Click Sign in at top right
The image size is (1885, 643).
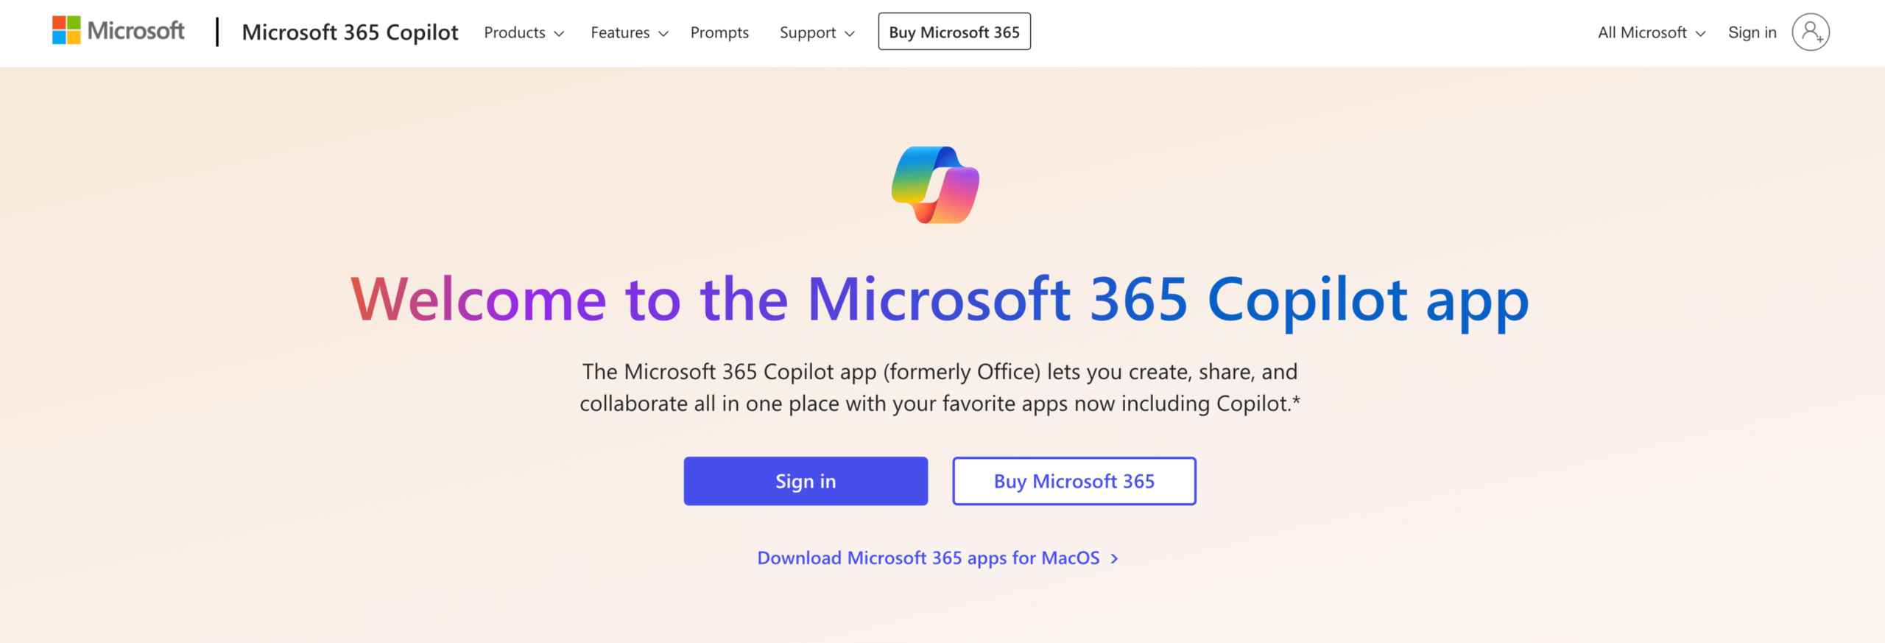coord(1752,32)
